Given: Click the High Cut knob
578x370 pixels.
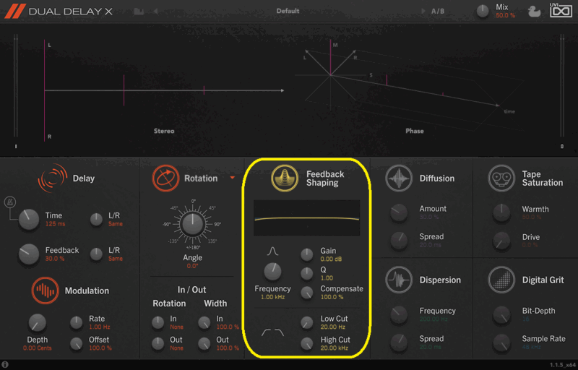Looking at the screenshot, I should [306, 343].
